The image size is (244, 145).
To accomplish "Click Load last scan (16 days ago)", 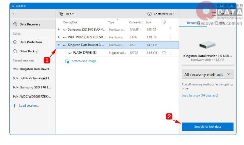I will 200,96.
